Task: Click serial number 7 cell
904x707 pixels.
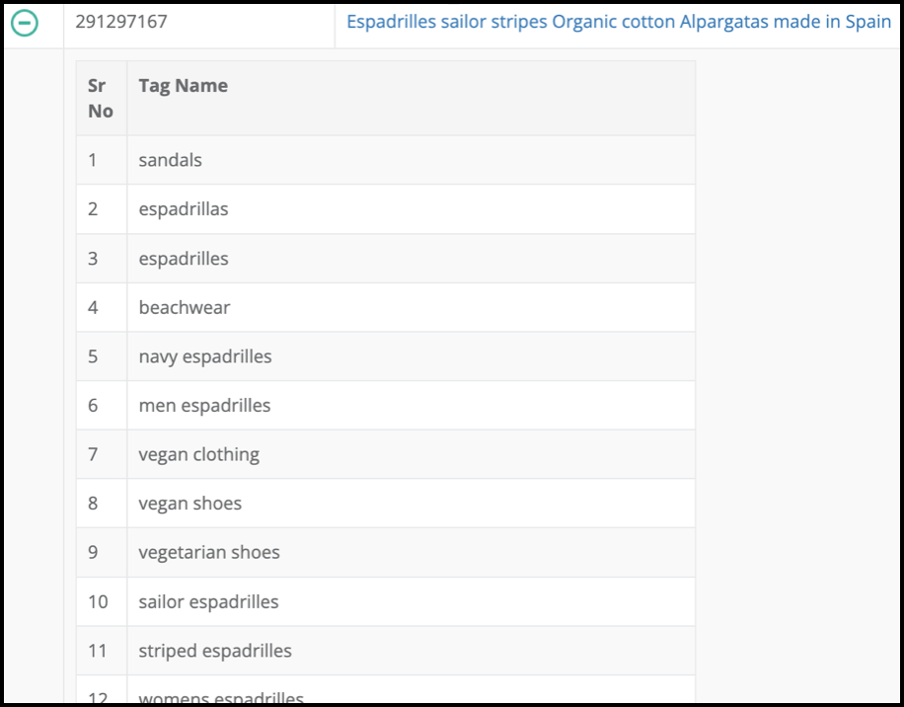Action: [x=93, y=454]
